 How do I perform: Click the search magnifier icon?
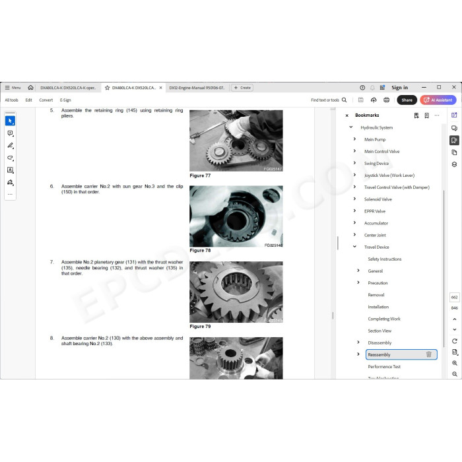(344, 100)
